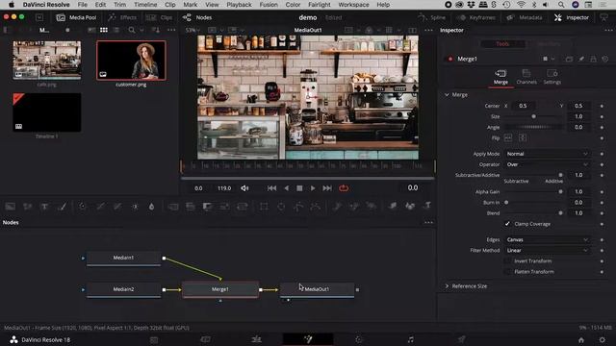
Task: Go to the Fairlight music note page
Action: (410, 339)
